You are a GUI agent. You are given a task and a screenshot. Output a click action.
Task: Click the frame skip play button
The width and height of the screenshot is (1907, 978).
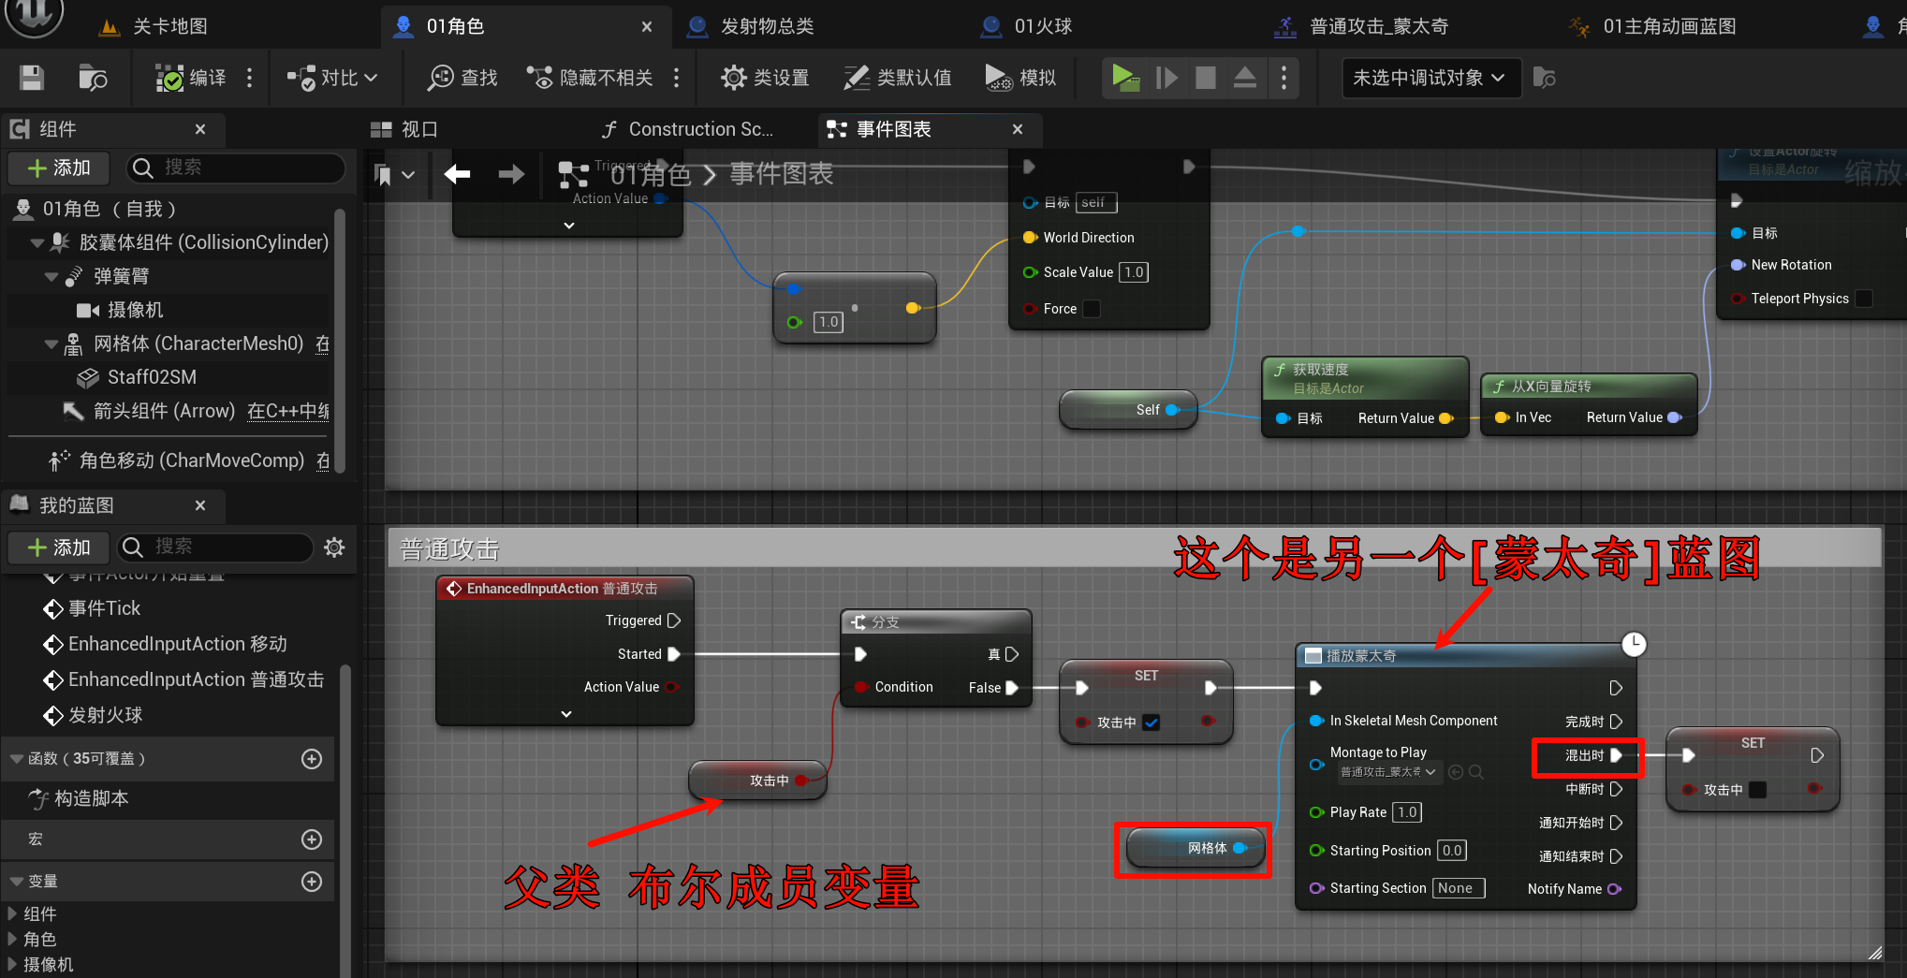(x=1166, y=78)
